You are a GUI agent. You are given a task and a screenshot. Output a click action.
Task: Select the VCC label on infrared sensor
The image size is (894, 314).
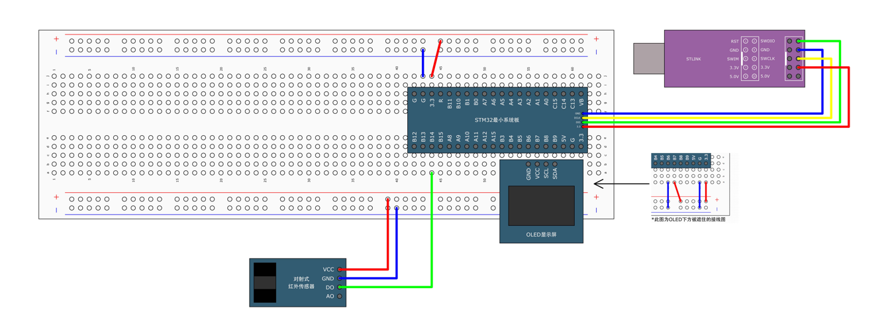pyautogui.click(x=328, y=270)
